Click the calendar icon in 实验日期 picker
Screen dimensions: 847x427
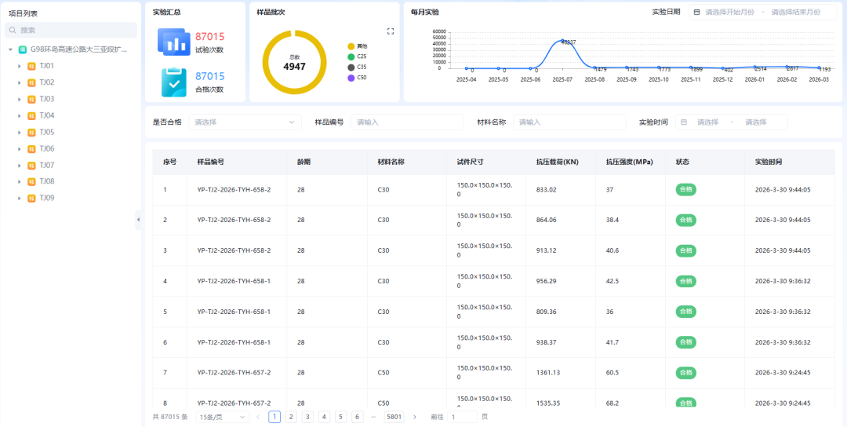point(696,13)
